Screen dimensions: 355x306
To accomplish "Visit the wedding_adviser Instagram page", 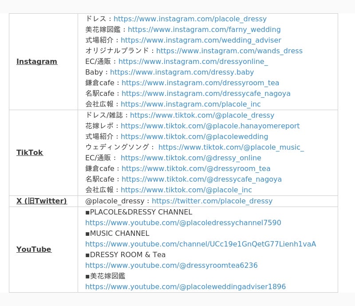I will coord(201,40).
